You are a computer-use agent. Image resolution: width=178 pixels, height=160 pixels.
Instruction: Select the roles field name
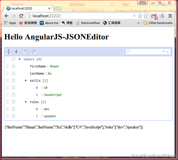[x=34, y=102]
